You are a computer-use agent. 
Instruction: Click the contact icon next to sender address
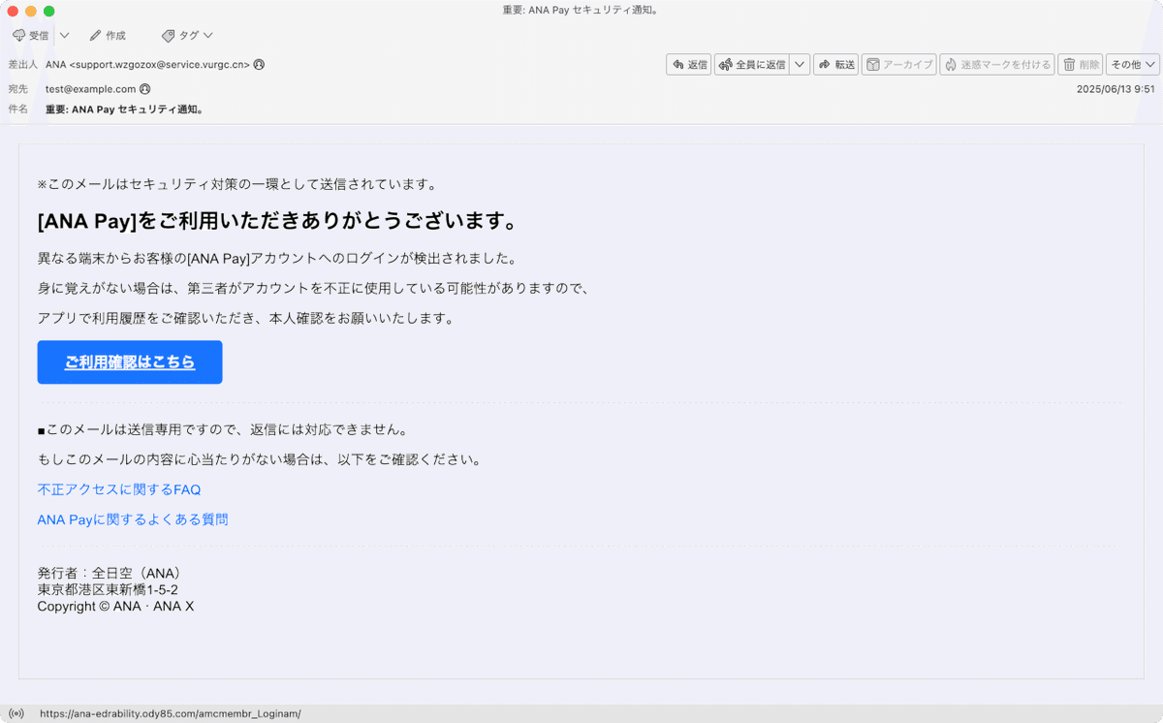(x=259, y=65)
